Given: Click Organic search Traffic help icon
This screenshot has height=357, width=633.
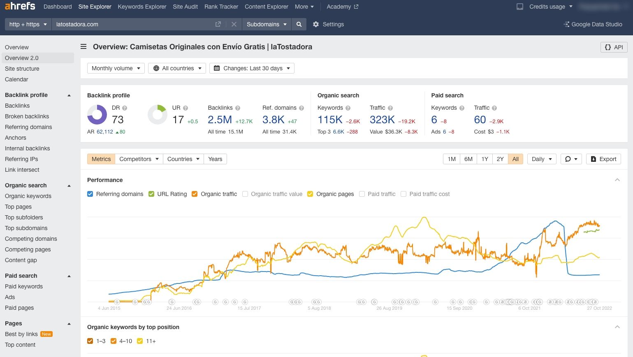Looking at the screenshot, I should pyautogui.click(x=390, y=108).
